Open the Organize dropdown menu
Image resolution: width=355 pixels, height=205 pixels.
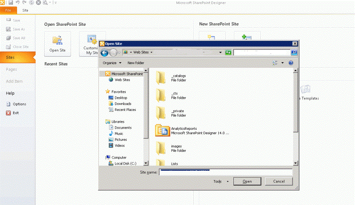pos(112,63)
